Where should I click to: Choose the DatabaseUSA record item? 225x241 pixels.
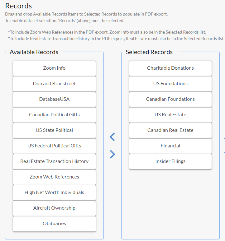click(54, 99)
